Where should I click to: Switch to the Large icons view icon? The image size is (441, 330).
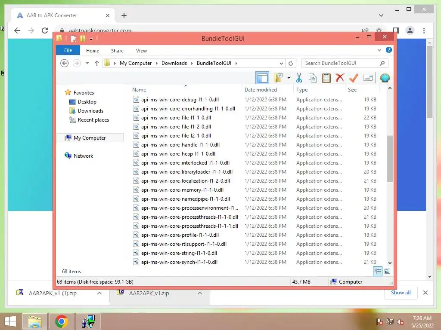[x=387, y=271]
